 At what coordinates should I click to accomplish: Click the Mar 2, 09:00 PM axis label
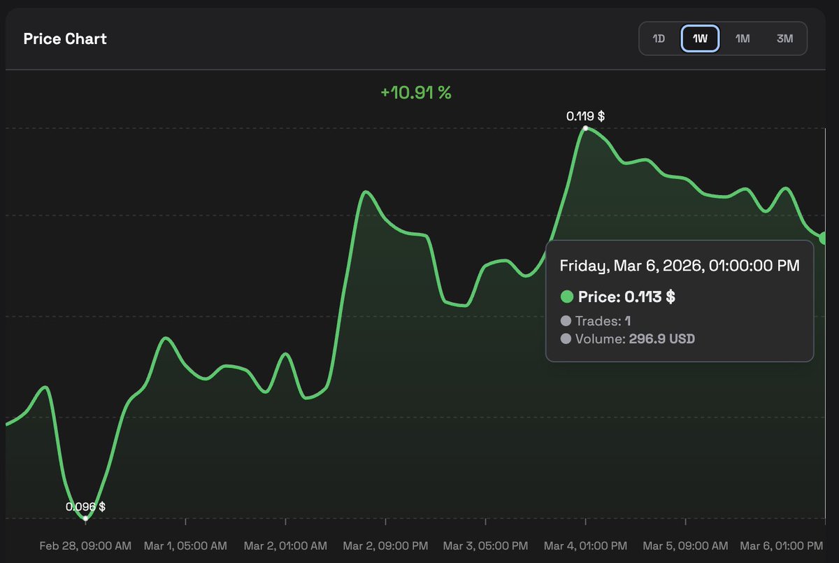[x=386, y=546]
